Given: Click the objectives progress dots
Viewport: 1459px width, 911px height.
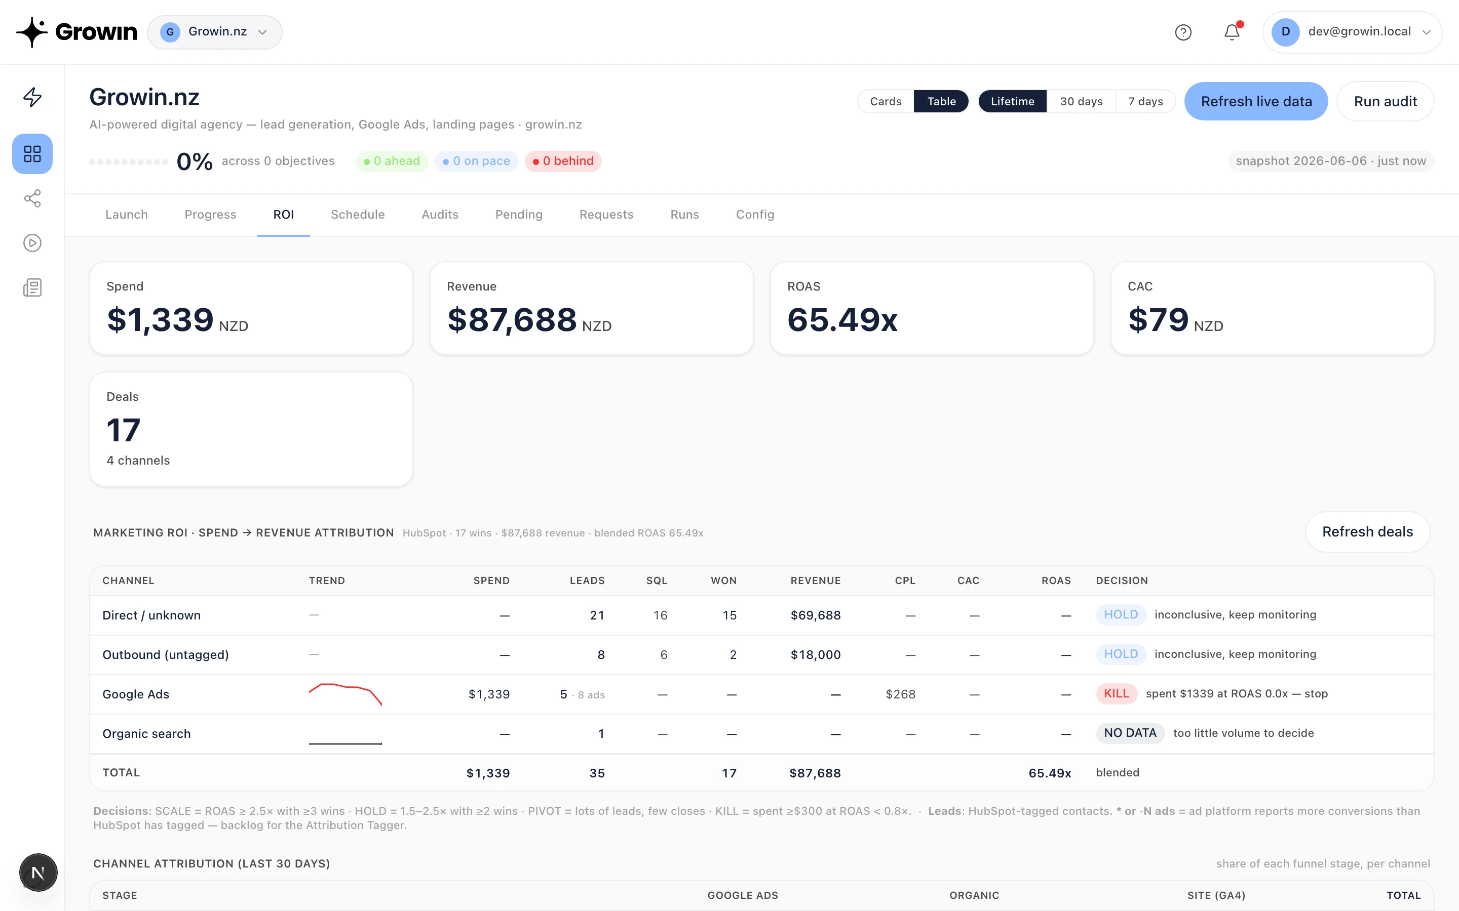Looking at the screenshot, I should point(128,161).
